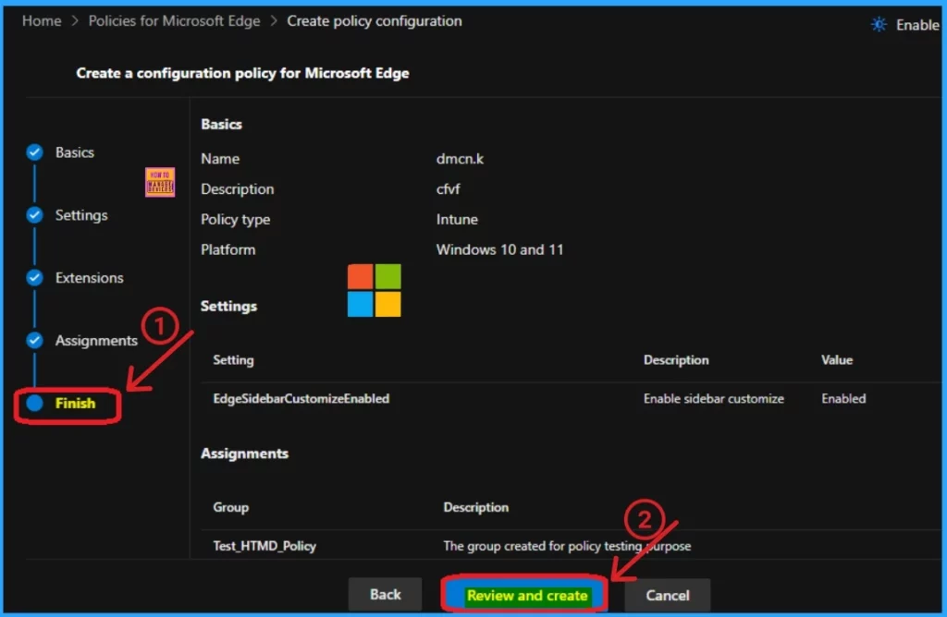Select the EdgeSidebarCustomizeEnabled setting row
The height and width of the screenshot is (617, 947).
point(571,399)
